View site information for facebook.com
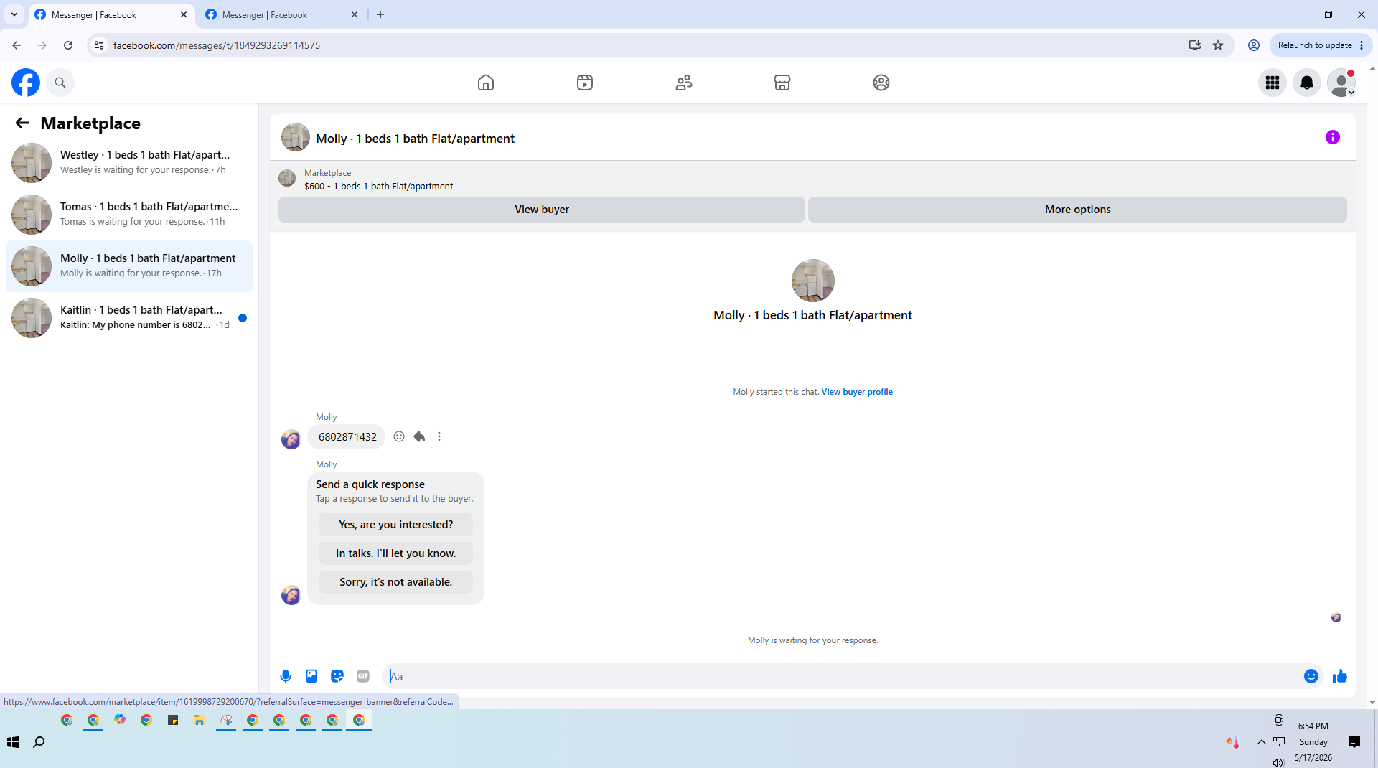Viewport: 1378px width, 768px height. click(x=99, y=45)
